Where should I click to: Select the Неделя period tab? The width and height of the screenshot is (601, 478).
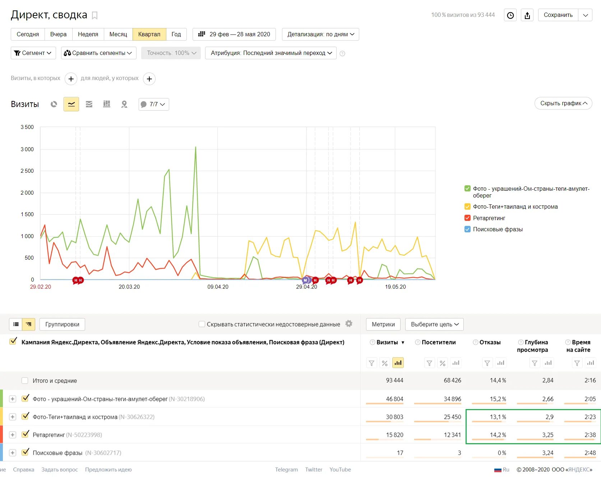[x=88, y=34]
